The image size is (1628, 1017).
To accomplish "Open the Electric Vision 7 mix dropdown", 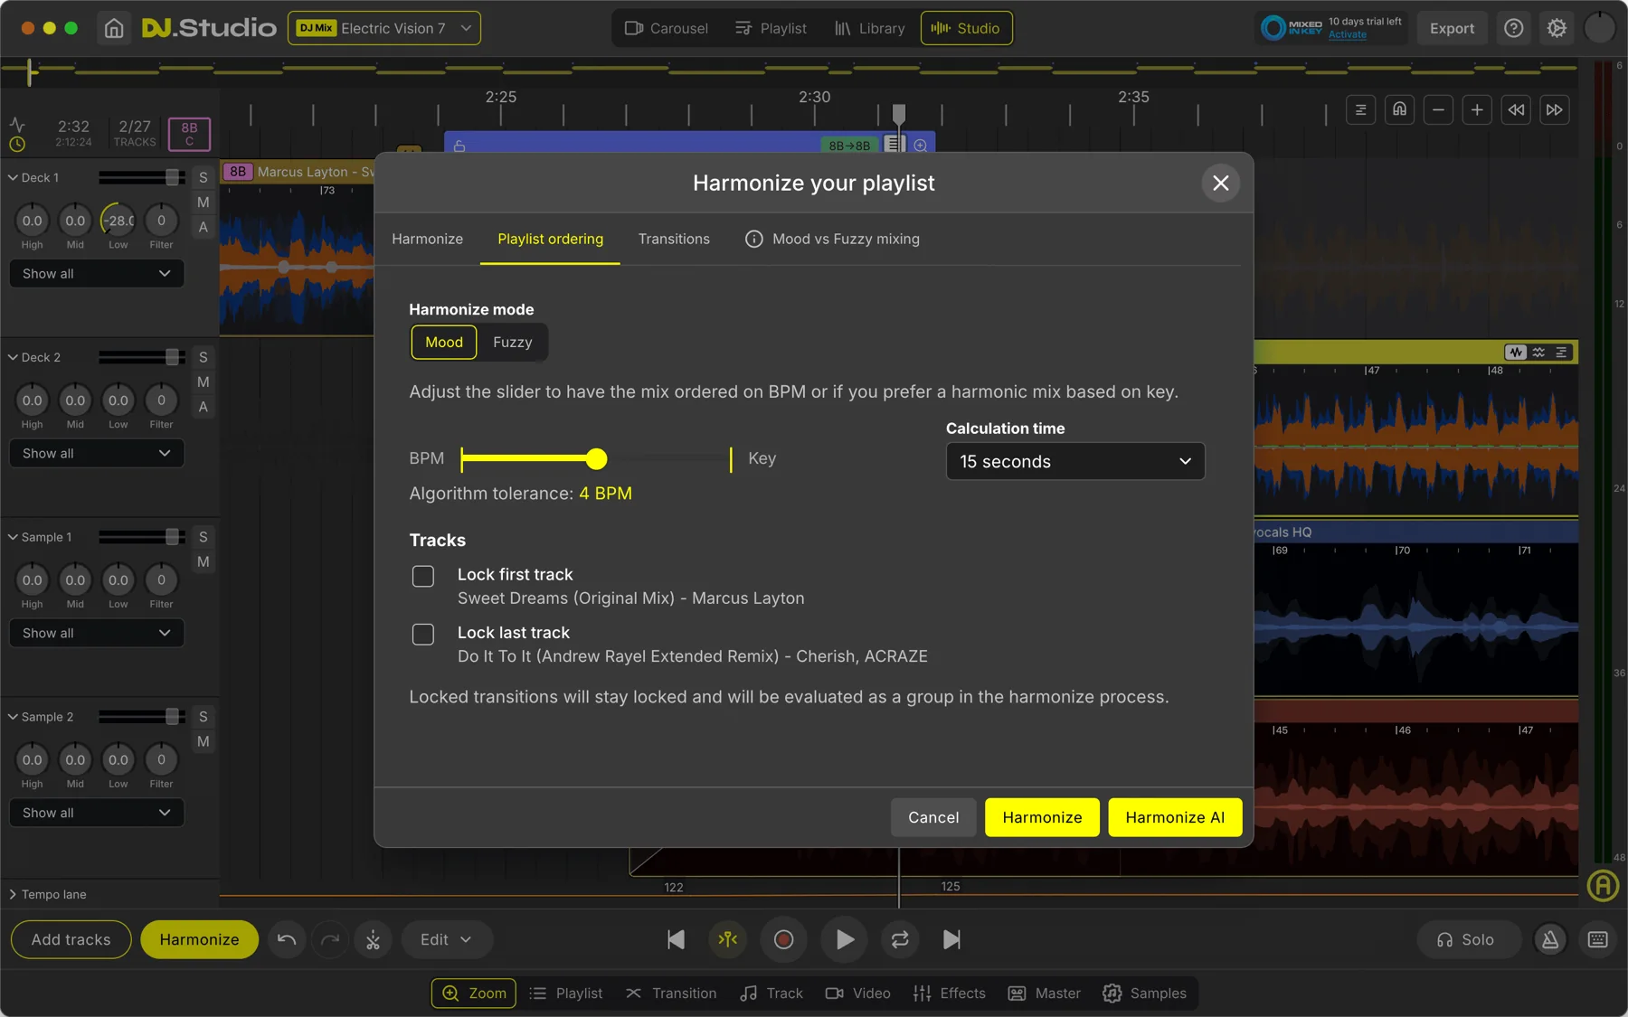I will [x=384, y=28].
